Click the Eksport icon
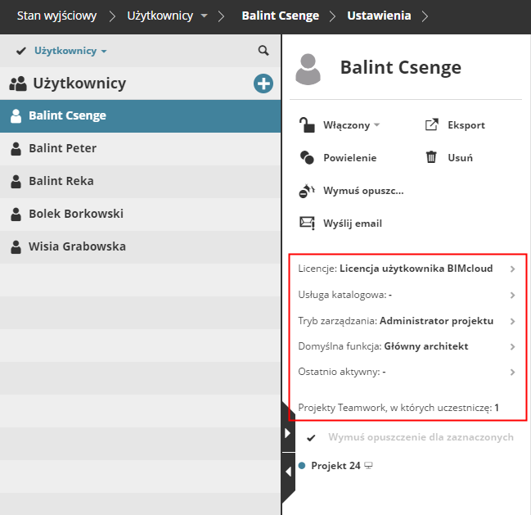 click(x=432, y=125)
